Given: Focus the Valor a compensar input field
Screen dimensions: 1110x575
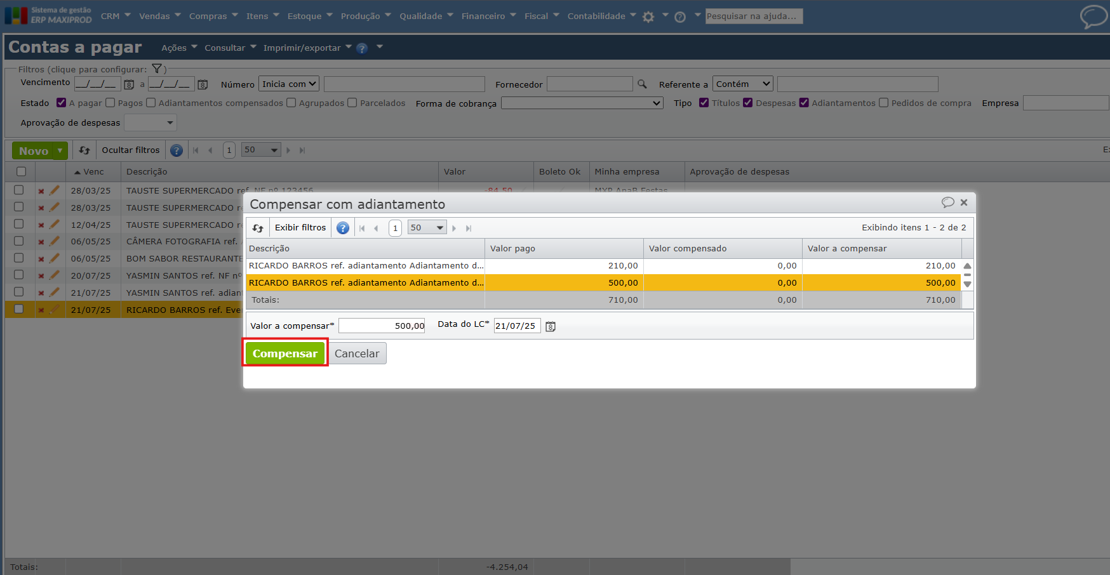Looking at the screenshot, I should point(382,326).
